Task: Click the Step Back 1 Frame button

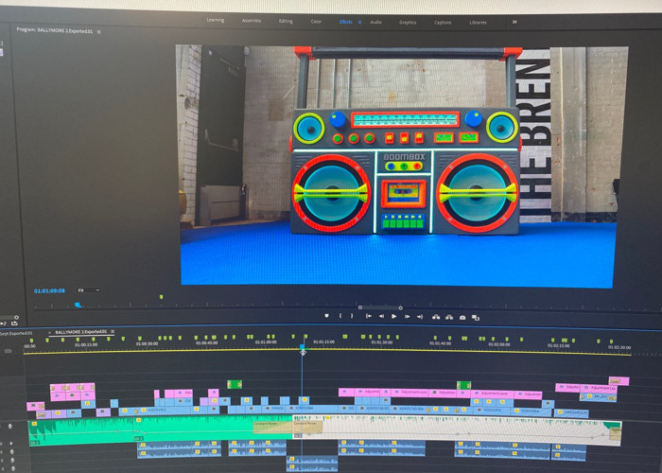Action: coord(381,317)
